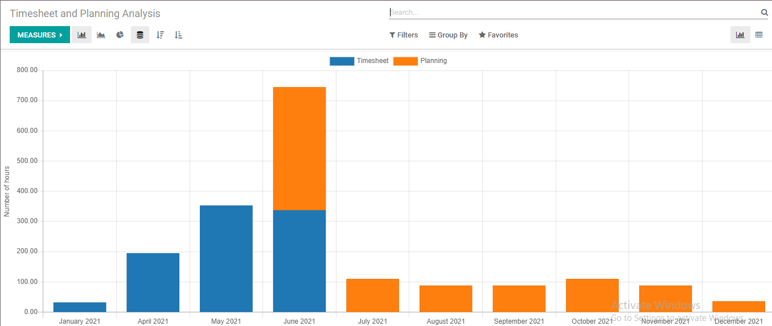The image size is (772, 326).
Task: Click the September 2021 axis label
Action: click(519, 321)
